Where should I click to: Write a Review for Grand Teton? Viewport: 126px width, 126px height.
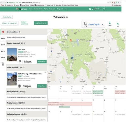pos(42,62)
